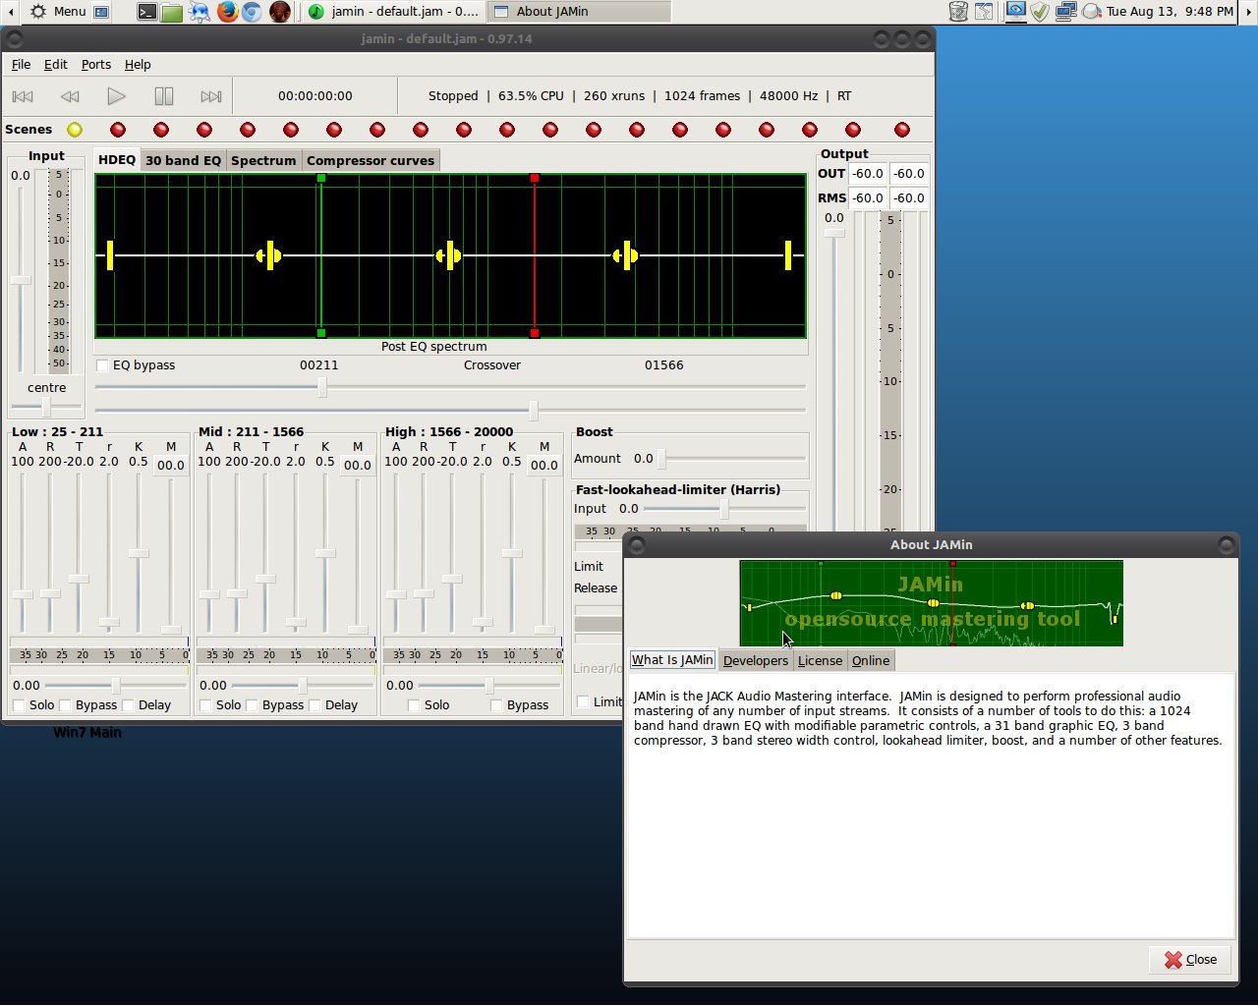Viewport: 1258px width, 1006px height.
Task: Select the first red scene button
Action: 117,129
